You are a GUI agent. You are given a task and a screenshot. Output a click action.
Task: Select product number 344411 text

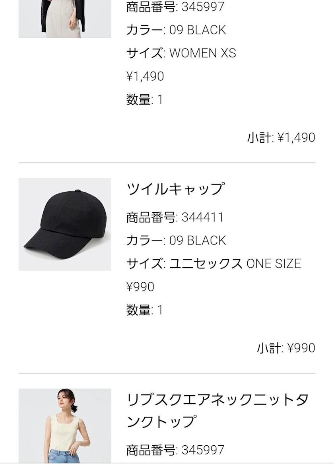(x=175, y=217)
